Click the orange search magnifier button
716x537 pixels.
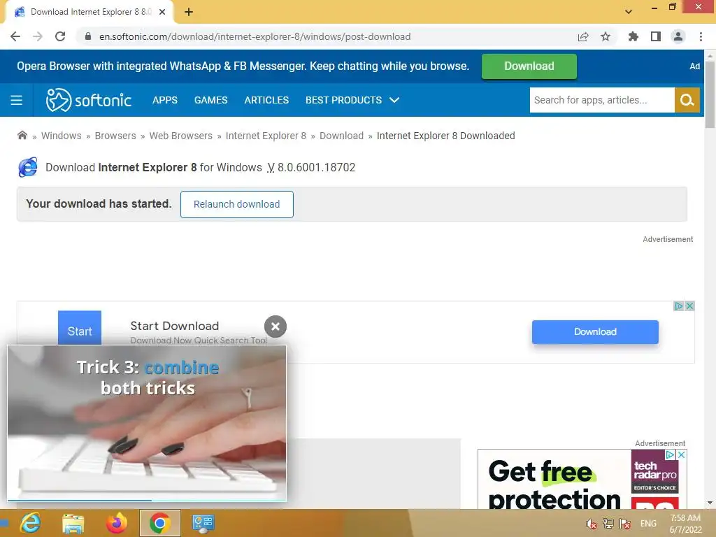[687, 100]
